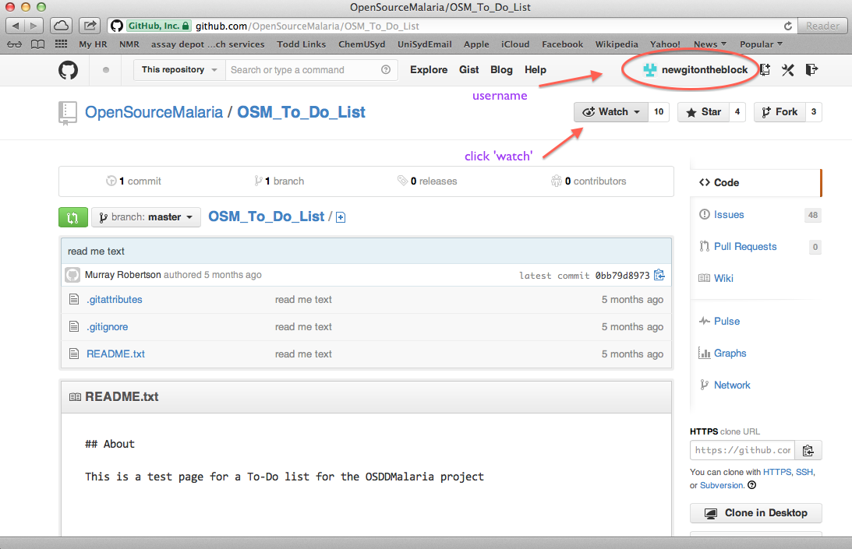Focus the Search or type a command field
The width and height of the screenshot is (852, 549).
tap(311, 69)
